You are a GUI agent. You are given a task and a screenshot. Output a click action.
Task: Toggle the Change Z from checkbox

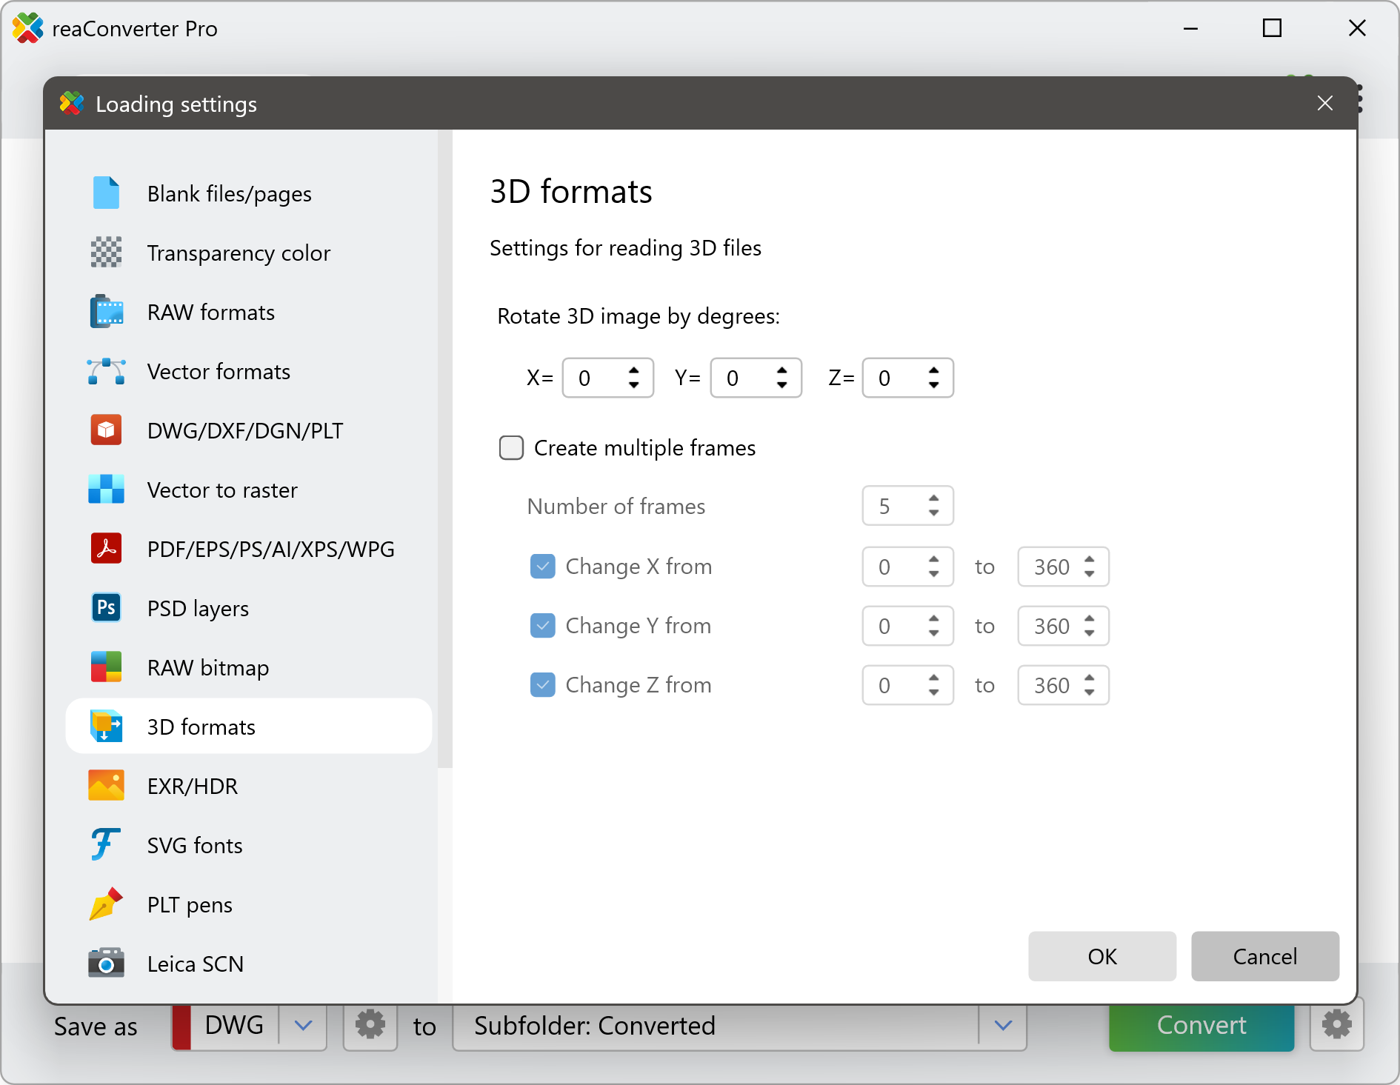coord(543,685)
